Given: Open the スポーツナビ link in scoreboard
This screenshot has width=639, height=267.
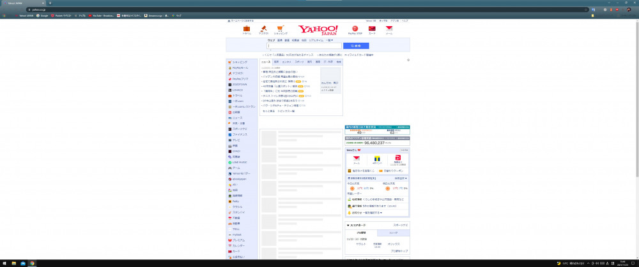Looking at the screenshot, I should pos(401,225).
